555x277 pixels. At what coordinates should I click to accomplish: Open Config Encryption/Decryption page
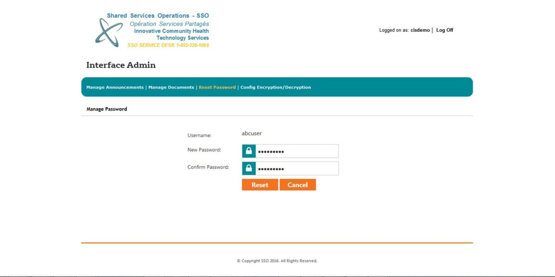coord(276,87)
